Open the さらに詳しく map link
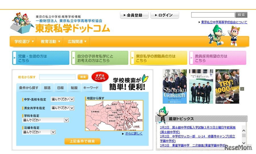The image size is (256, 154). click(x=134, y=134)
